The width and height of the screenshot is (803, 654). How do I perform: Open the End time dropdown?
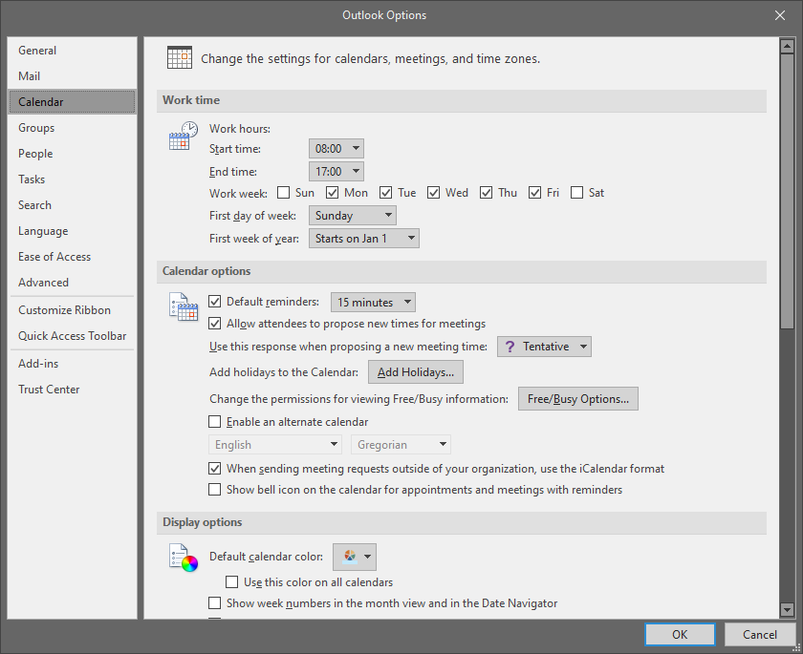(336, 171)
